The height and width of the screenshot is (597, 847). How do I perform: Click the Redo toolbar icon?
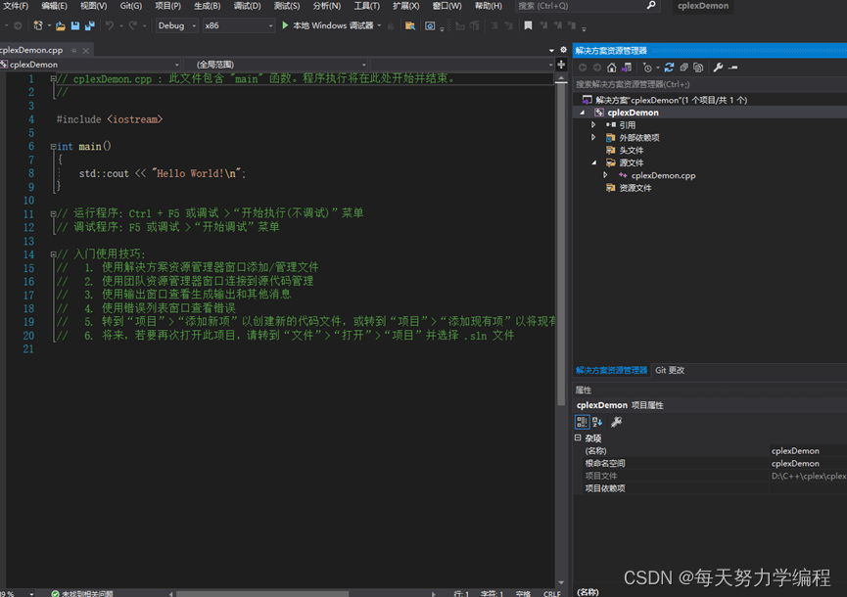point(131,27)
